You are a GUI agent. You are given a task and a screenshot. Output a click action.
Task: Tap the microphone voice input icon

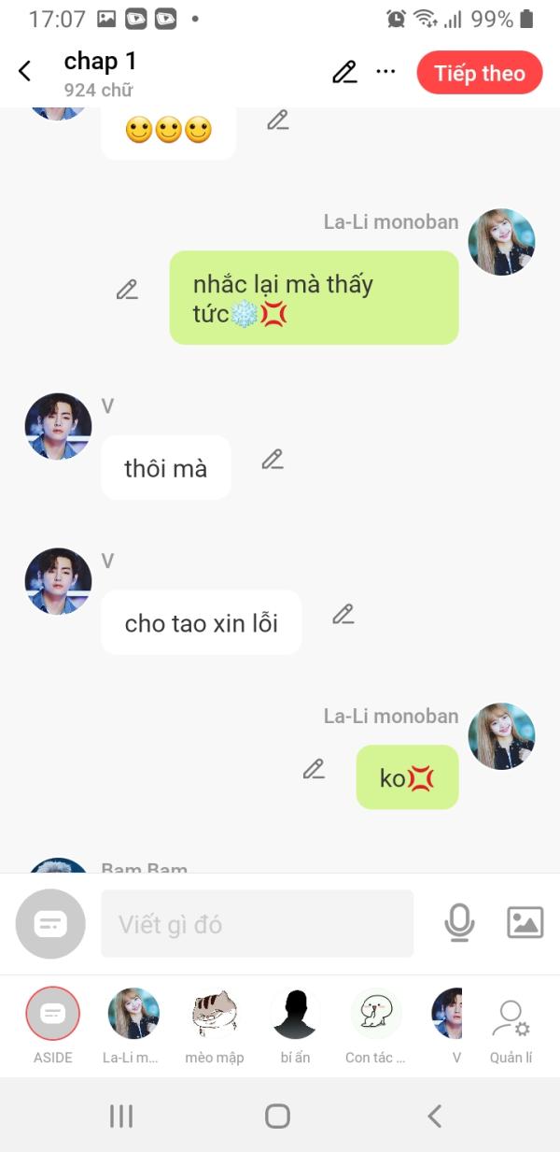coord(458,923)
